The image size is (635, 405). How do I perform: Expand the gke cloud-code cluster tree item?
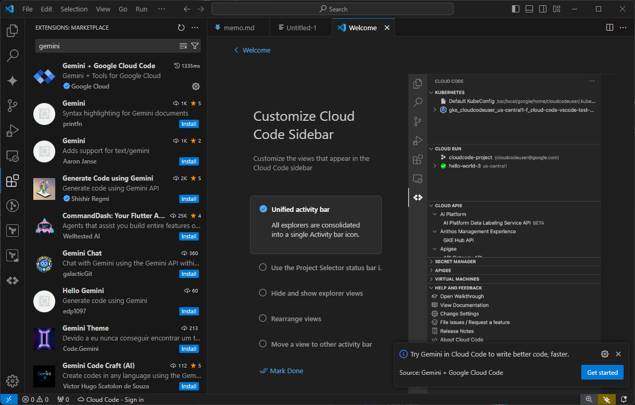click(x=434, y=110)
